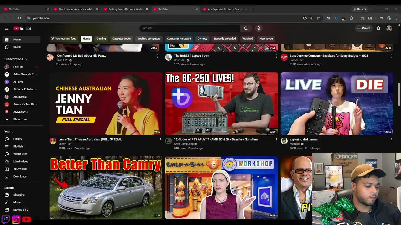Viewport: 401px width, 225px height.
Task: Select the Watched filter chip
Action: 247,39
